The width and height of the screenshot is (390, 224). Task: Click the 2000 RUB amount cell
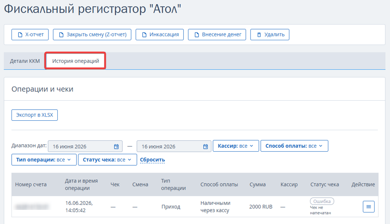click(x=261, y=206)
